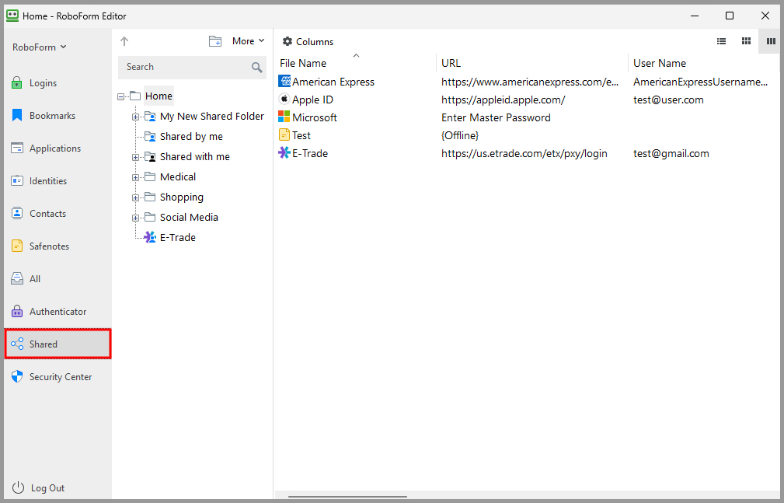The height and width of the screenshot is (503, 784).
Task: Click the Apple logo icon
Action: tap(284, 99)
